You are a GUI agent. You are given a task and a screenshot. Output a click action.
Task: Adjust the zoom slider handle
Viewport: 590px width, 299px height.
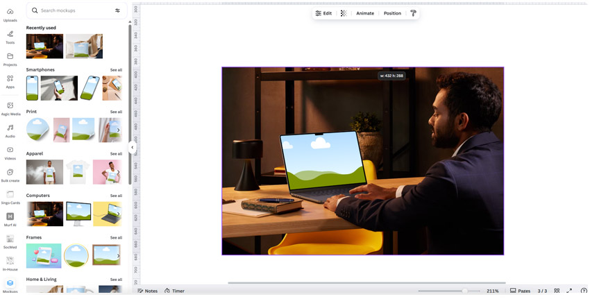point(465,291)
